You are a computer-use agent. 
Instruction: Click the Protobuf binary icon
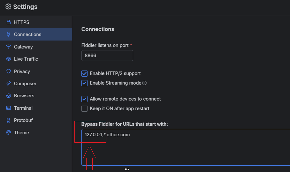click(9, 120)
